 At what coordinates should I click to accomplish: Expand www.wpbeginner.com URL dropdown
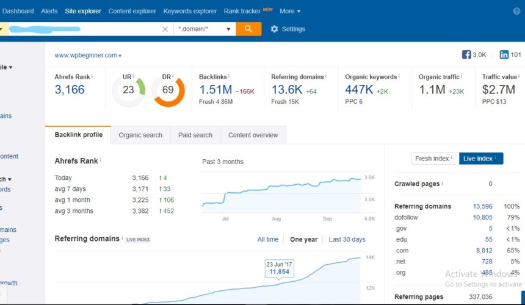(x=120, y=56)
